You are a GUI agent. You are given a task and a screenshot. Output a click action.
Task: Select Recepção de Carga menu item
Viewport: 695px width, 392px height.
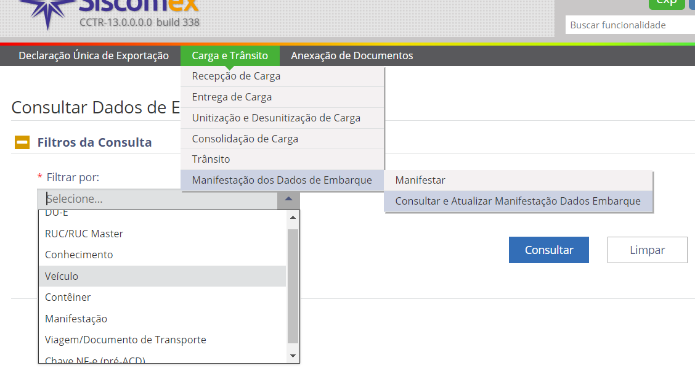pyautogui.click(x=236, y=76)
